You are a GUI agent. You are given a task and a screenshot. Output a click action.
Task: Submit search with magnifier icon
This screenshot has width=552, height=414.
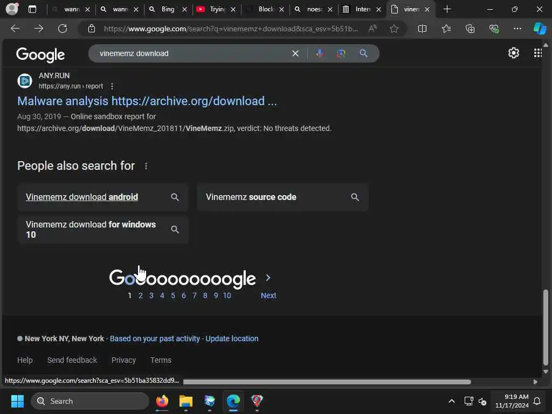pyautogui.click(x=364, y=53)
